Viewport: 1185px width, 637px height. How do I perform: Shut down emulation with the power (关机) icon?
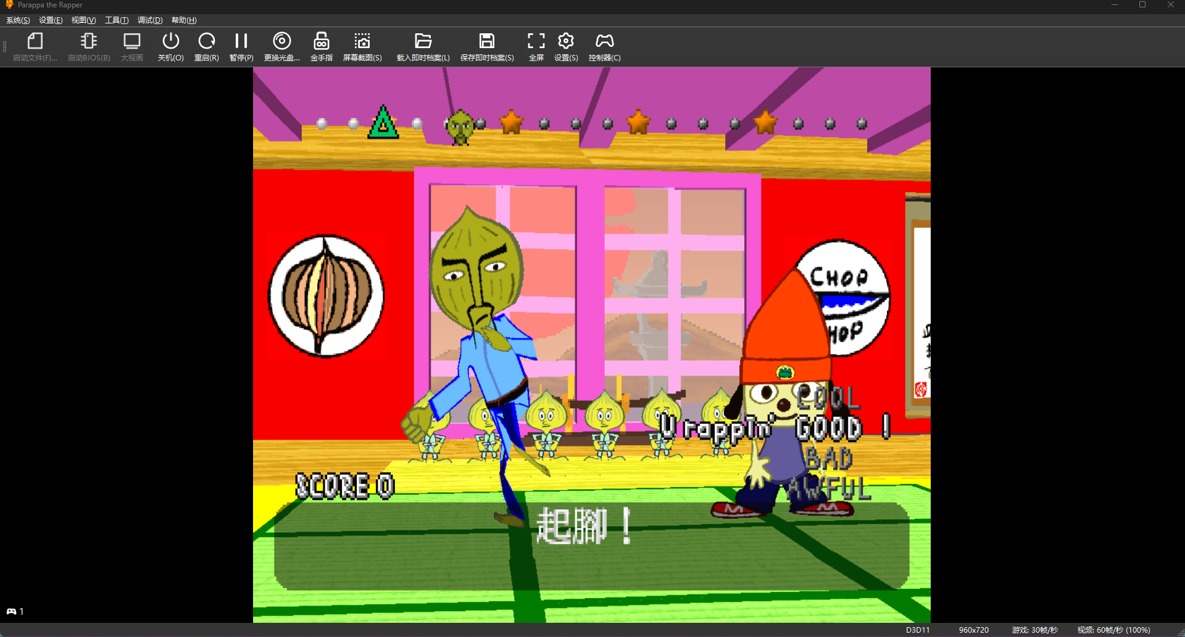[x=170, y=41]
